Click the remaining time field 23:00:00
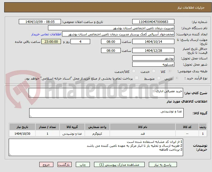This screenshot has height=172, width=212. (x=51, y=41)
